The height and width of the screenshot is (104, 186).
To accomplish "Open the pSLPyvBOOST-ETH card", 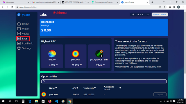I will 99,56.
